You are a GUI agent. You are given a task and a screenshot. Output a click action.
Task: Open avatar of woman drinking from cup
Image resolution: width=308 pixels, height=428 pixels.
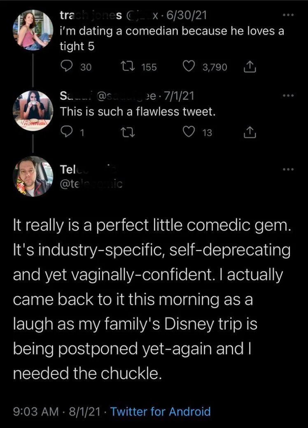coord(33,111)
